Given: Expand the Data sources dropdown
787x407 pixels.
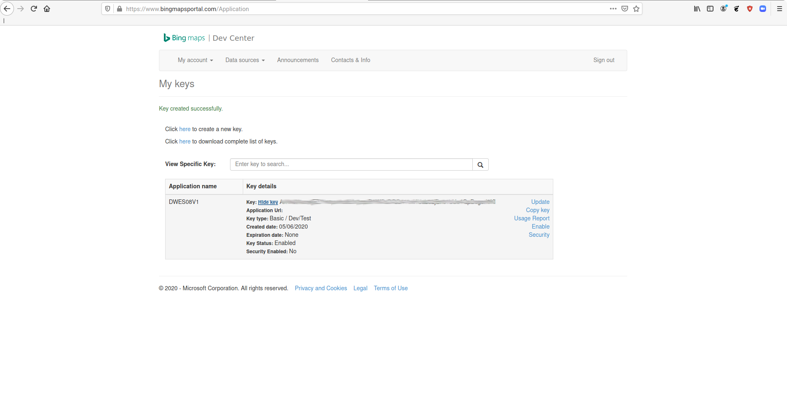Looking at the screenshot, I should click(x=245, y=60).
